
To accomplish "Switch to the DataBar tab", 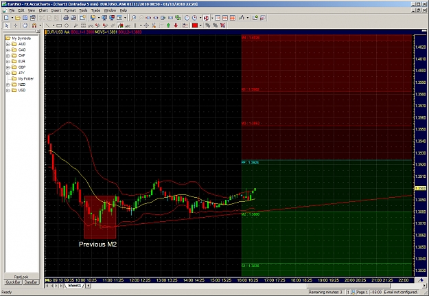I will (x=31, y=282).
